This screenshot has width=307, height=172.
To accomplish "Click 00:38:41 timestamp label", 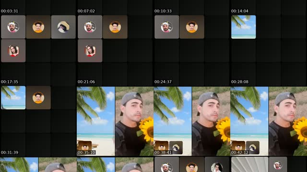I will (163, 152).
